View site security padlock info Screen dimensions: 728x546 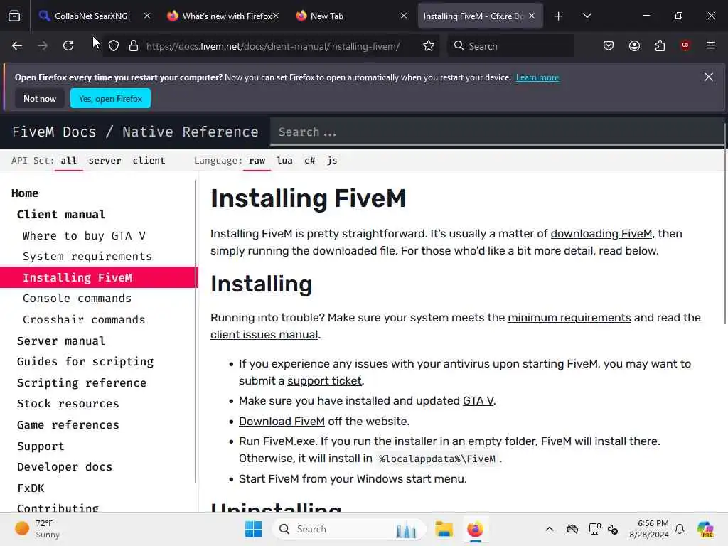click(x=134, y=46)
